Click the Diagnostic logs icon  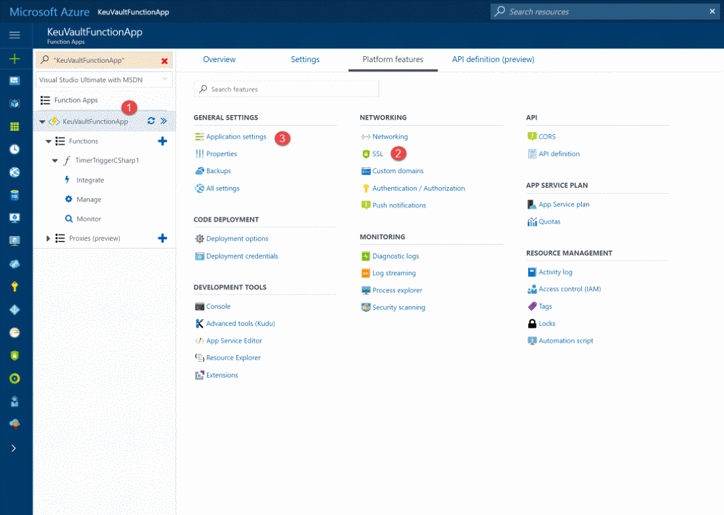(366, 256)
